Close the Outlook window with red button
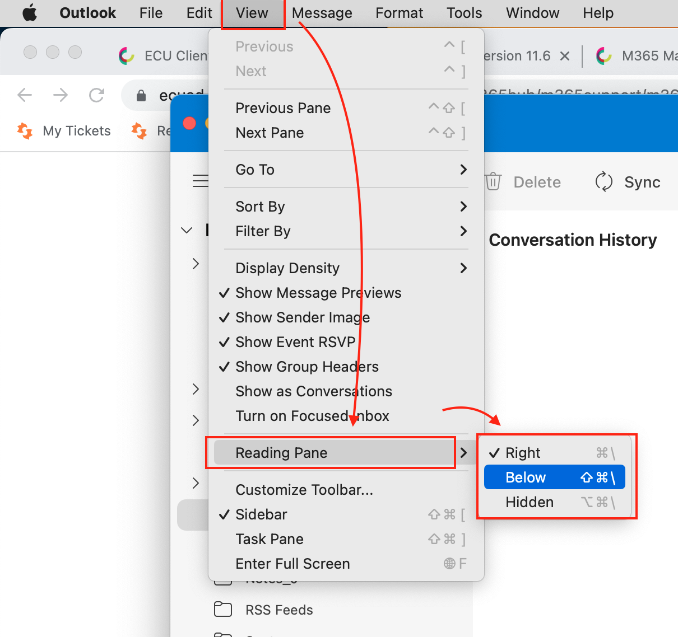678x637 pixels. 189,123
